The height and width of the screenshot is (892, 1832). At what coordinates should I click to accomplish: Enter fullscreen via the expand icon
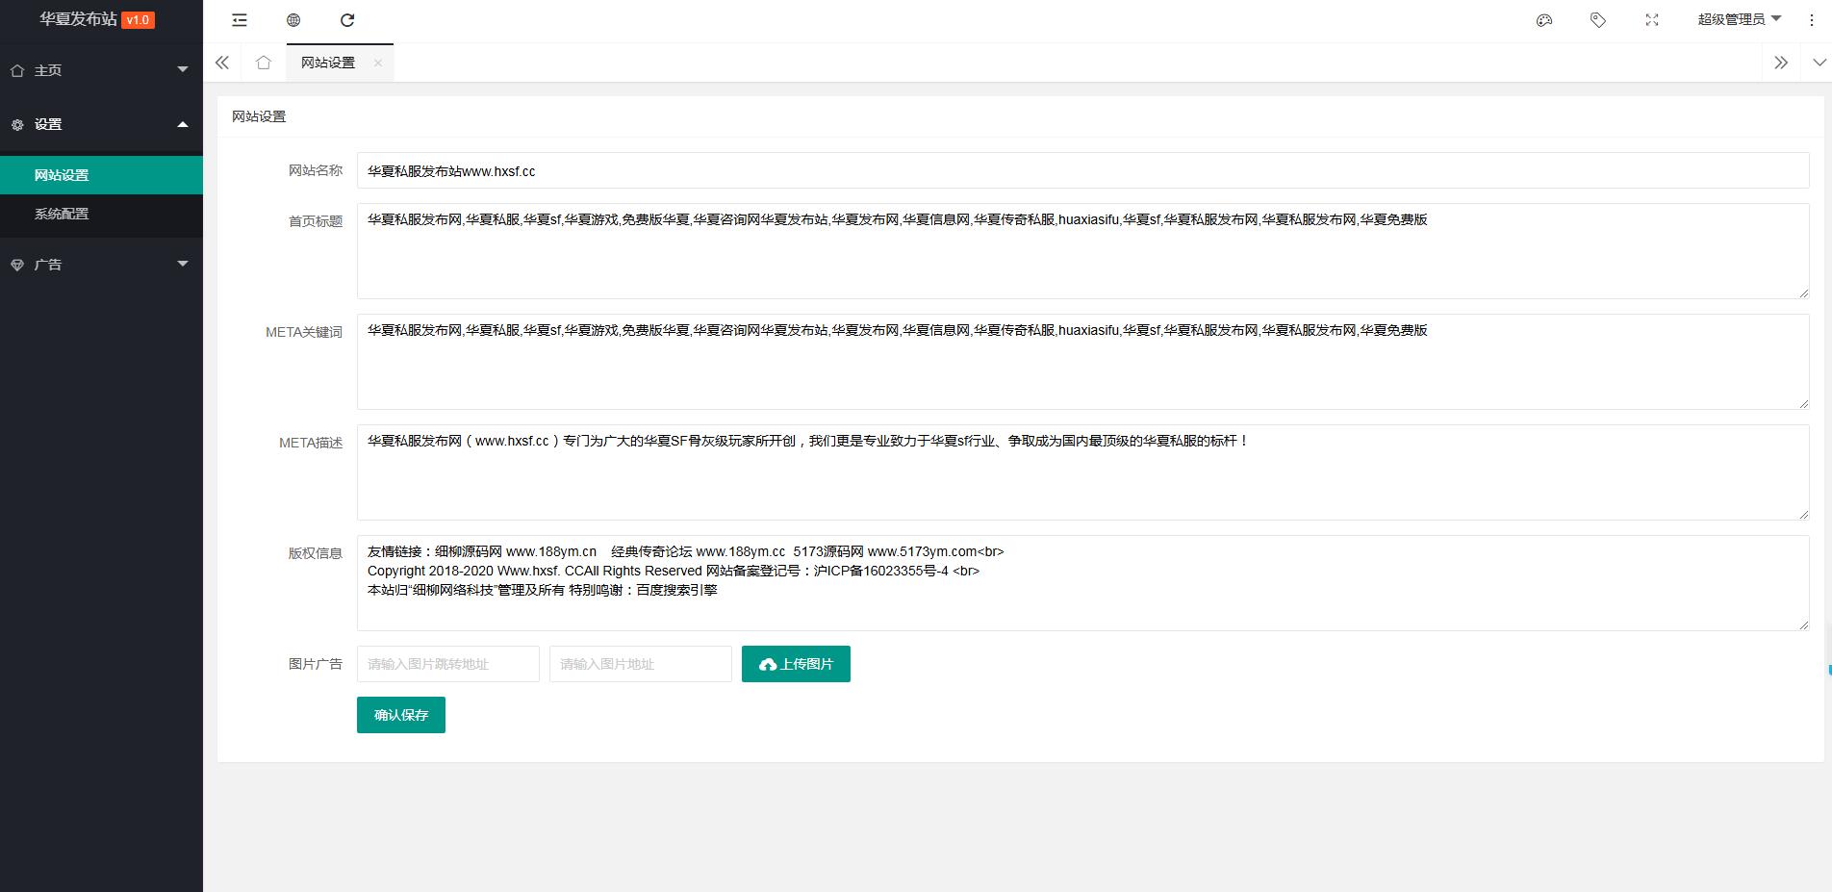point(1652,19)
